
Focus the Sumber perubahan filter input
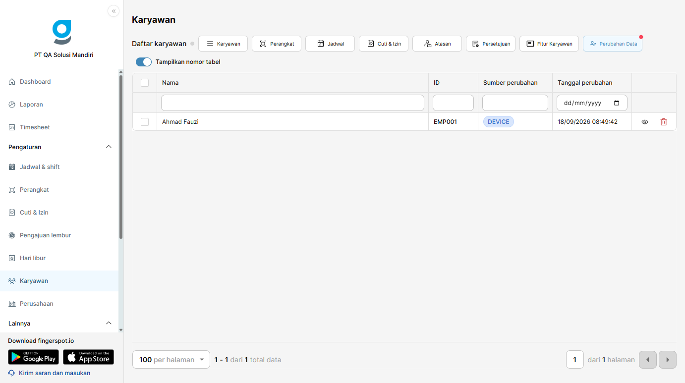click(x=515, y=103)
